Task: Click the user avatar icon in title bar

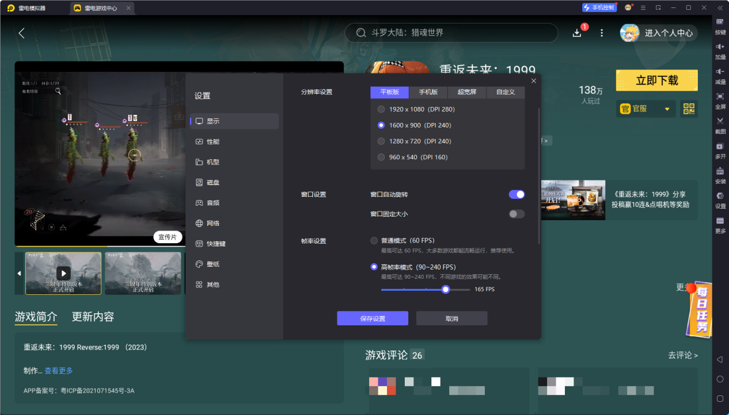Action: click(628, 8)
